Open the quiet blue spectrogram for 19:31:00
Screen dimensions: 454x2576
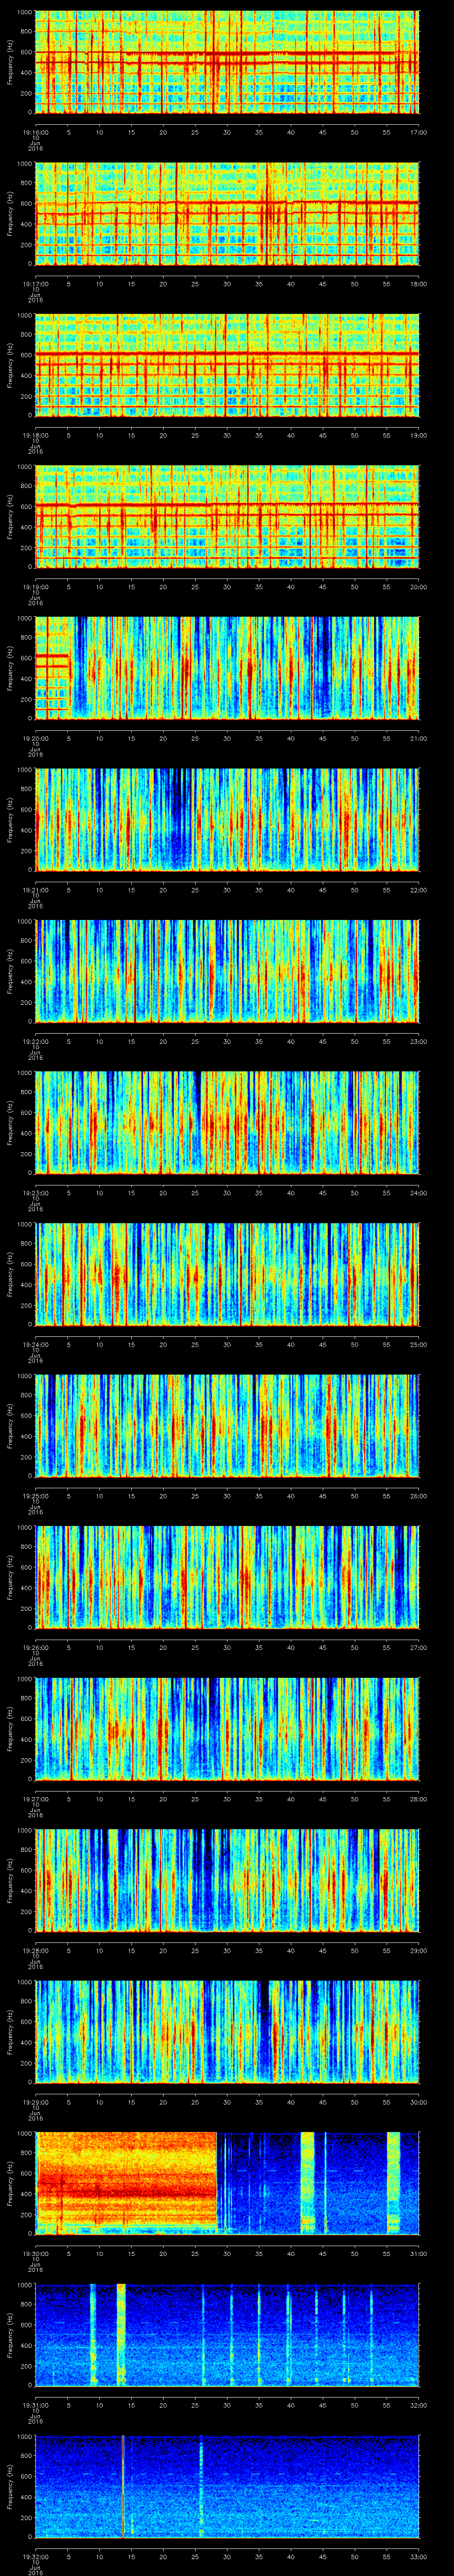click(227, 2334)
